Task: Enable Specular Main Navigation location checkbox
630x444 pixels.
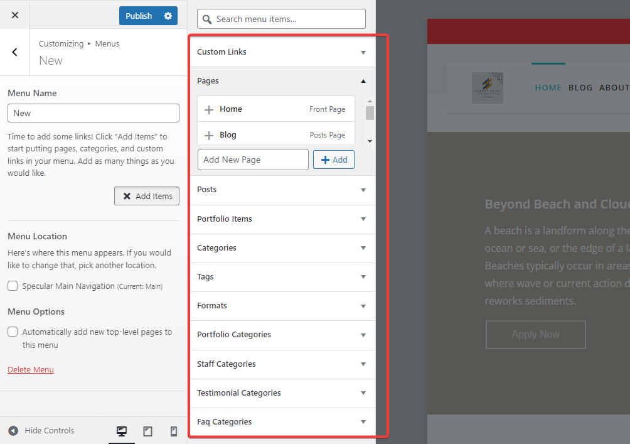Action: [x=13, y=286]
